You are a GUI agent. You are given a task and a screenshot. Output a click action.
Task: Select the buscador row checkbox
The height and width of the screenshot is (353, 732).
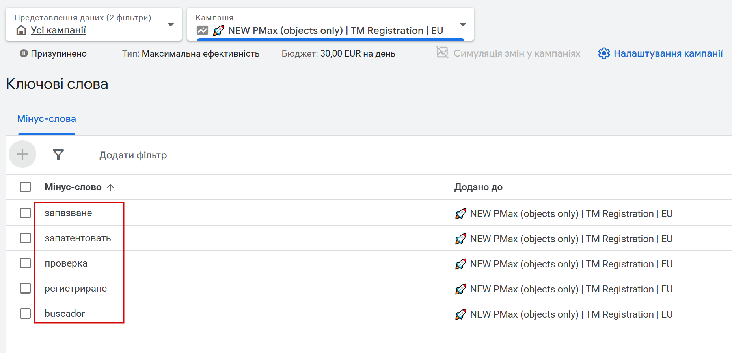[26, 314]
